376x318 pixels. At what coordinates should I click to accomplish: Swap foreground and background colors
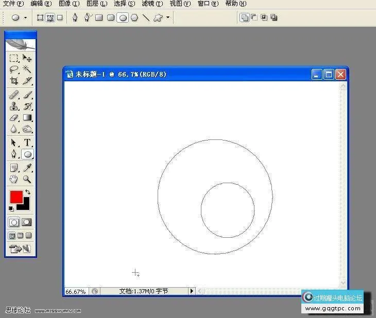click(x=28, y=192)
